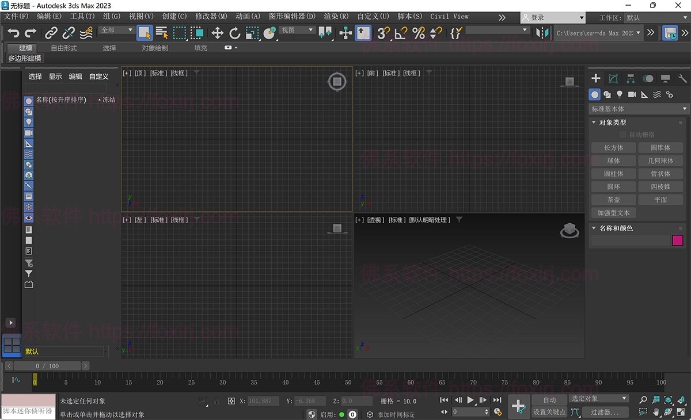Viewport: 691px width, 420px height.
Task: Open the Cameras creation category
Action: click(x=631, y=94)
